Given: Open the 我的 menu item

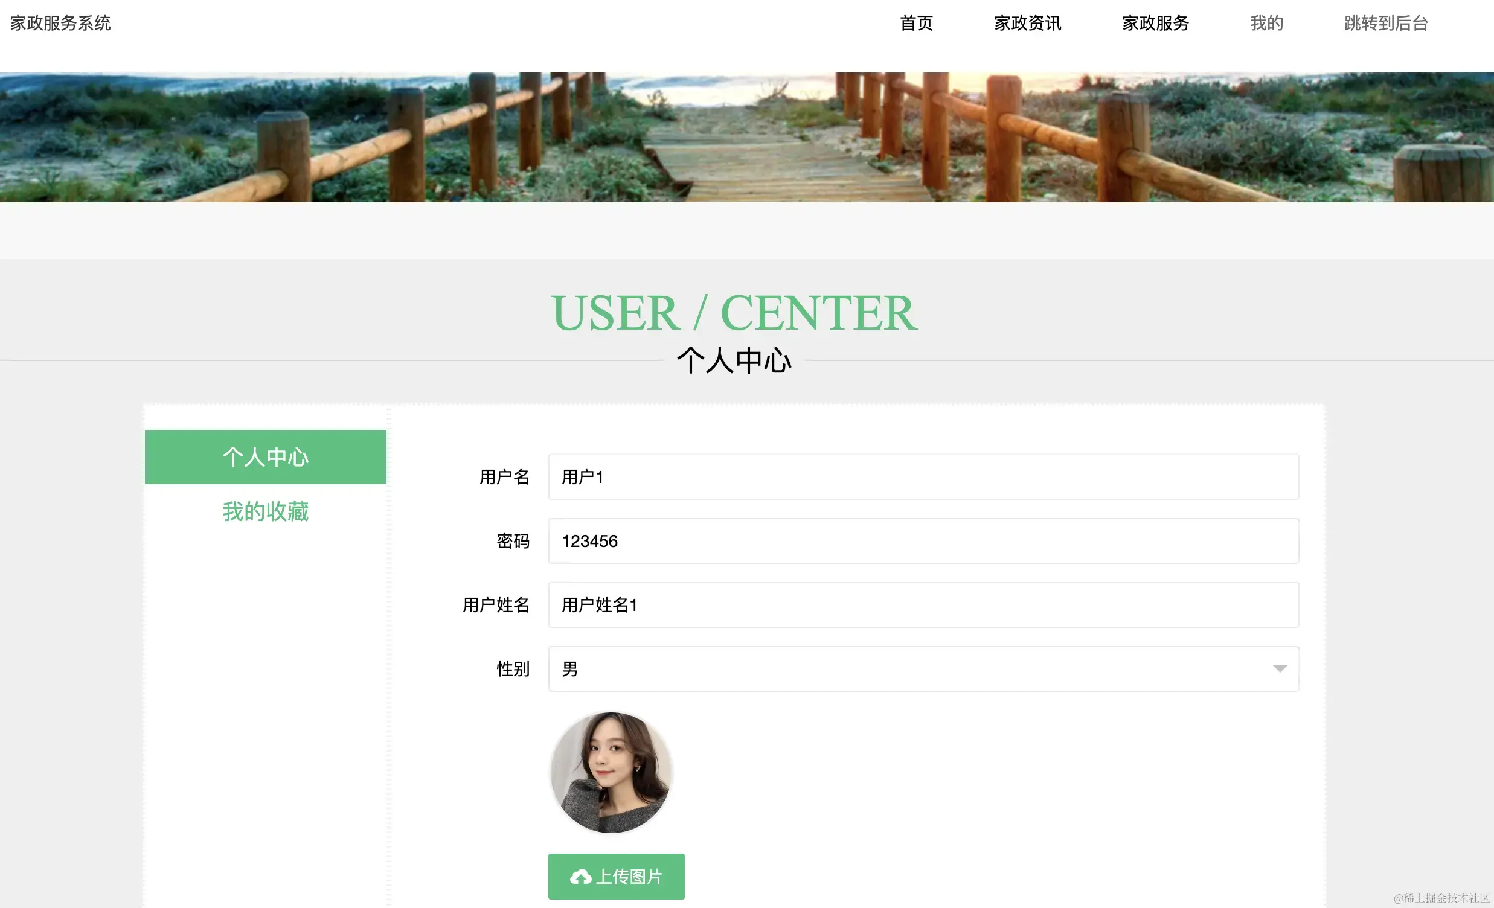Looking at the screenshot, I should (x=1266, y=23).
